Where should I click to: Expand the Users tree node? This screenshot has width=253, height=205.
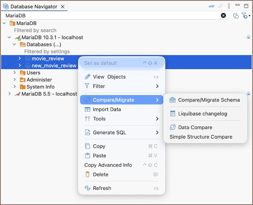(x=15, y=73)
